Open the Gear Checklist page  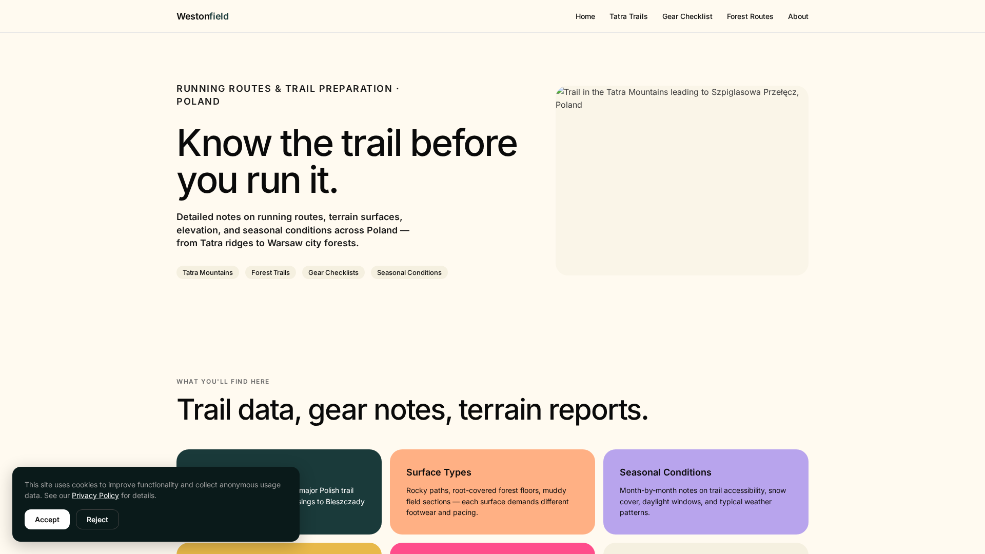(x=687, y=16)
